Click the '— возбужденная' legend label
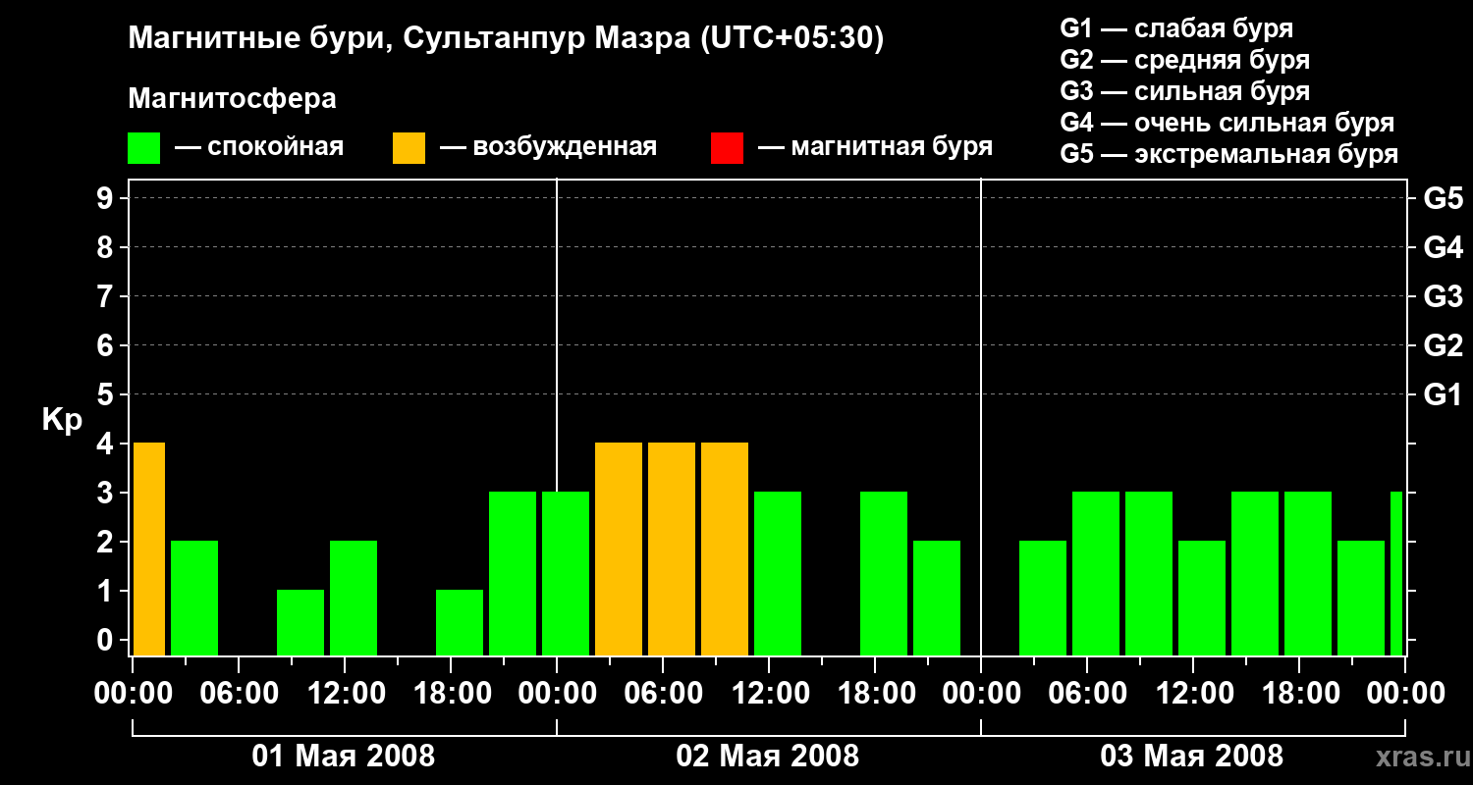Viewport: 1473px width, 785px height. (548, 148)
